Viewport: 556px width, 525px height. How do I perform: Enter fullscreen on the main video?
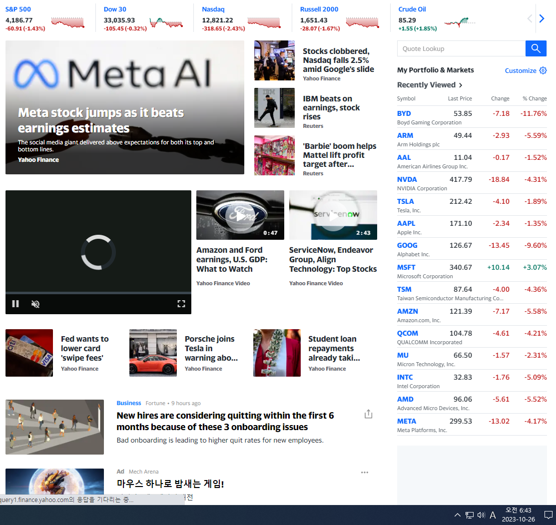coord(181,304)
